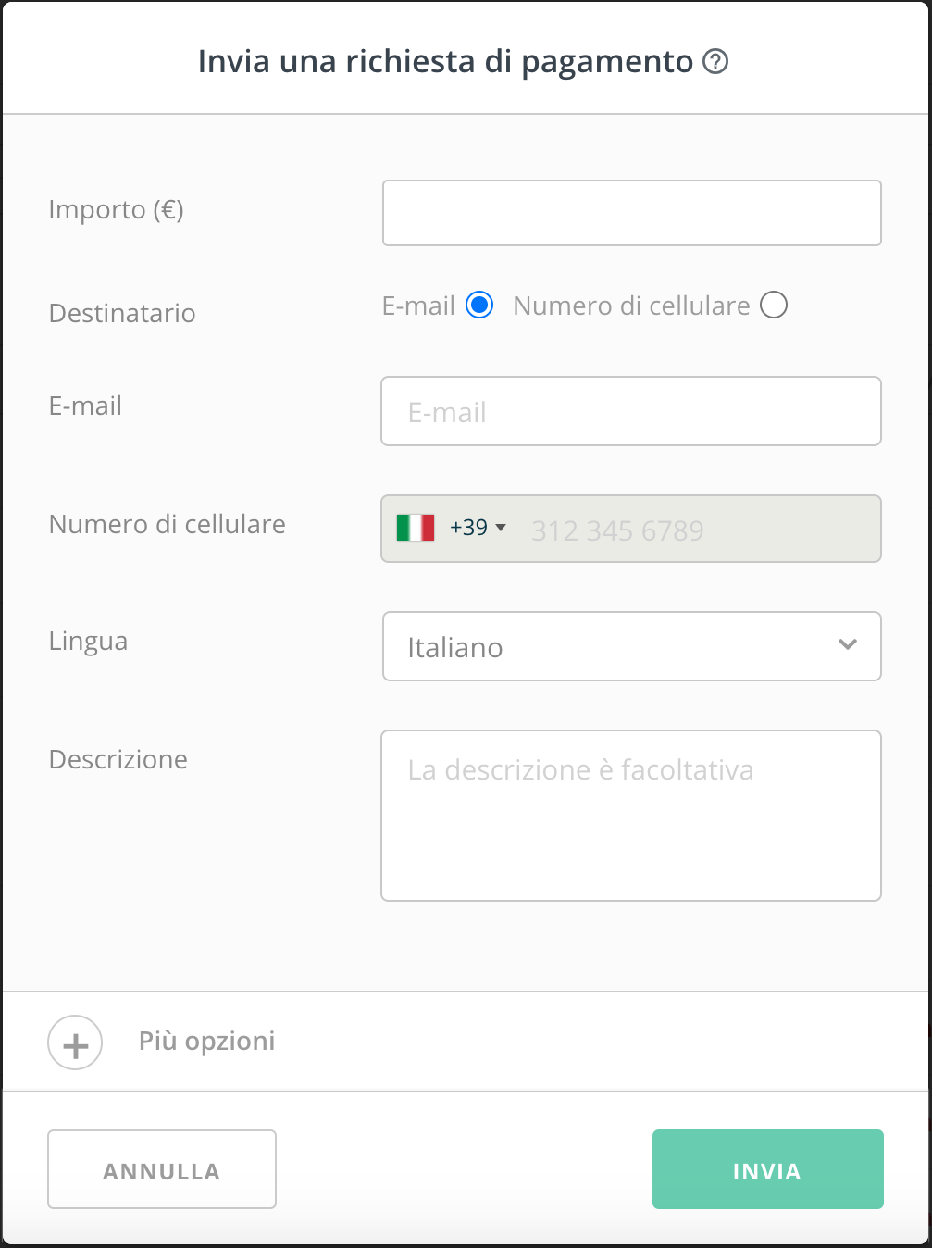
Task: Click the E-mail address field
Action: point(632,411)
